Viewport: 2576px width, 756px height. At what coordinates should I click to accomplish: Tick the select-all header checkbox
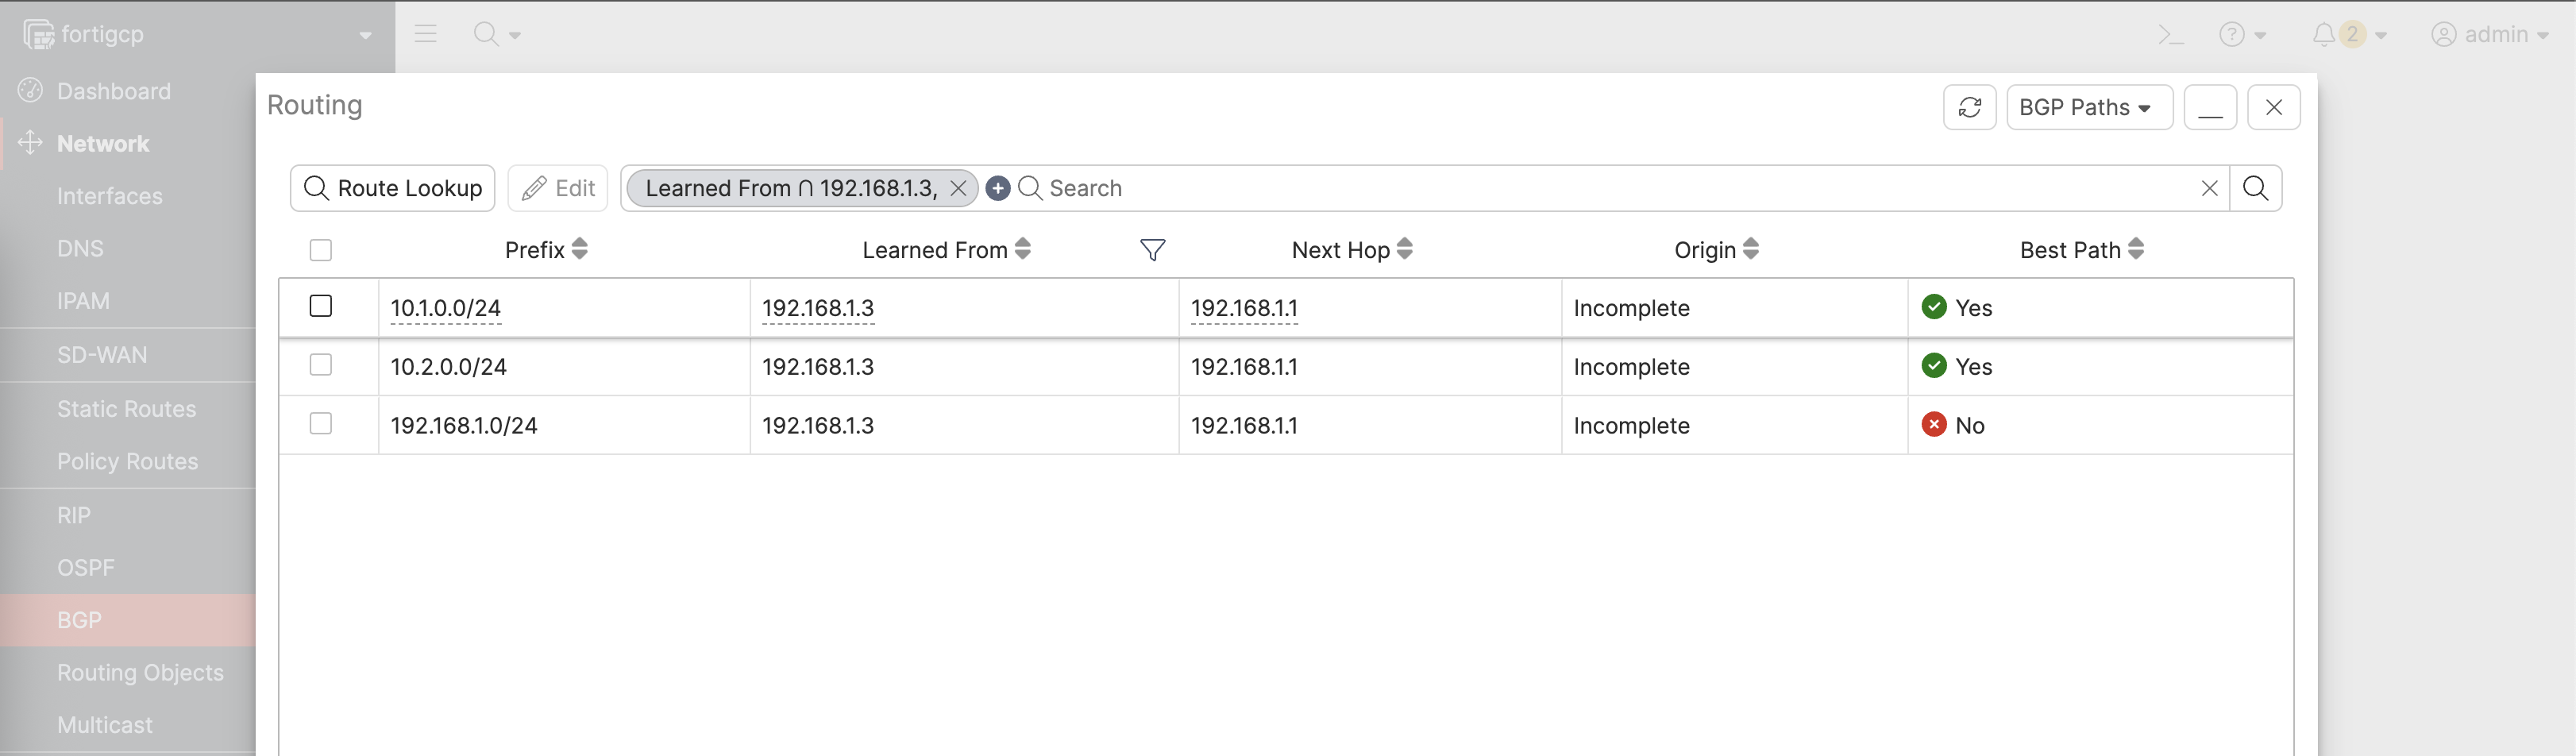321,250
